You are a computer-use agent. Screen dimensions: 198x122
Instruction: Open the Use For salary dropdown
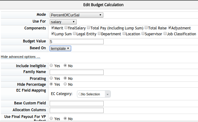[x=63, y=22]
